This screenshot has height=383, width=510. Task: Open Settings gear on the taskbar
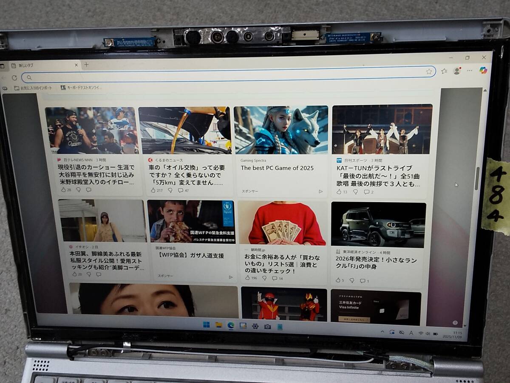[255, 326]
